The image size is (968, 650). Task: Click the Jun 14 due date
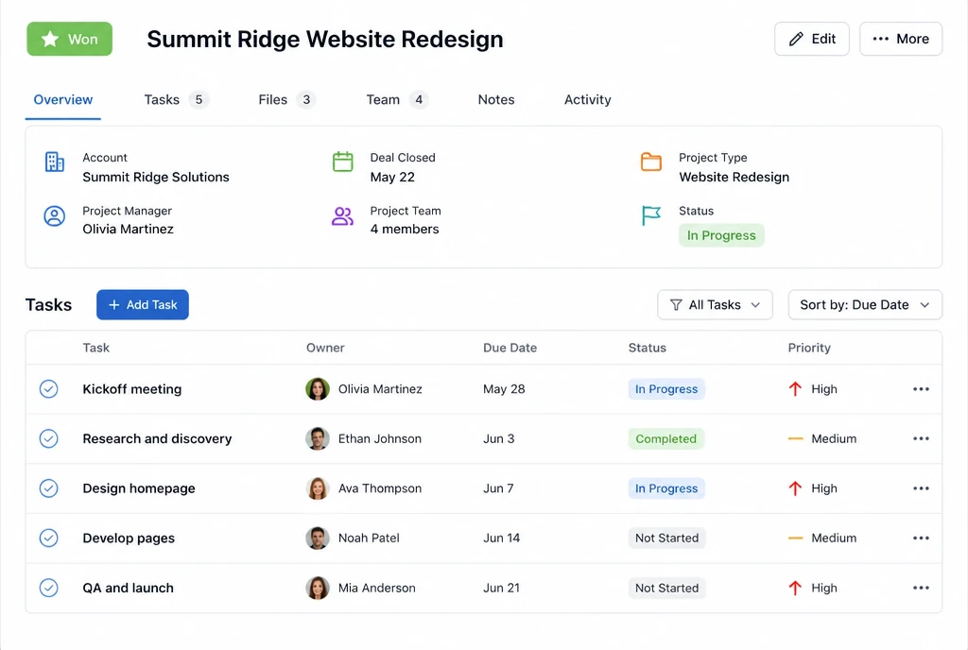coord(501,538)
